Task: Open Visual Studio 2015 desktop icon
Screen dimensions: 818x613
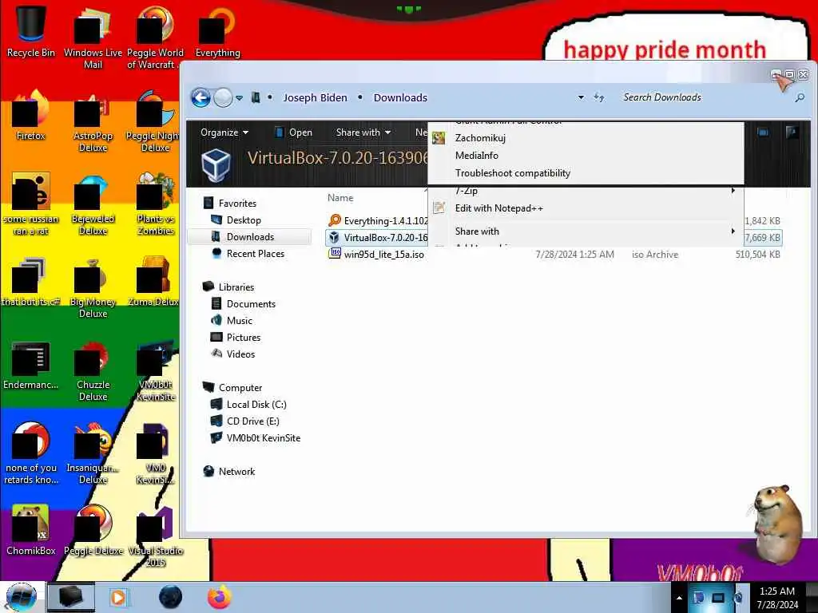Action: tap(155, 536)
